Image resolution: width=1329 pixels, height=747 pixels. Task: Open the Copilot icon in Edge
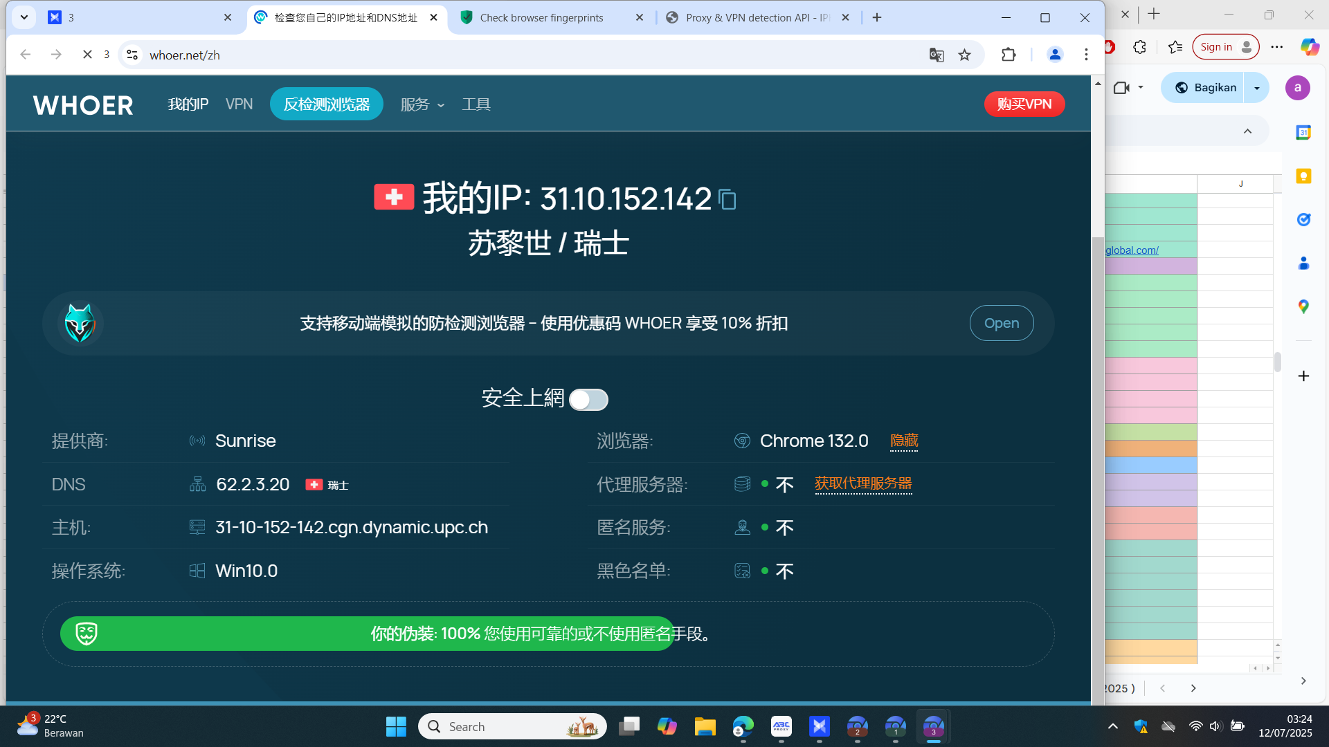1310,47
